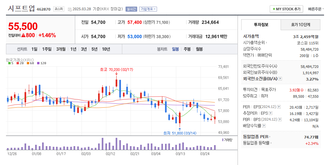Click the current price 55,500

23,27
